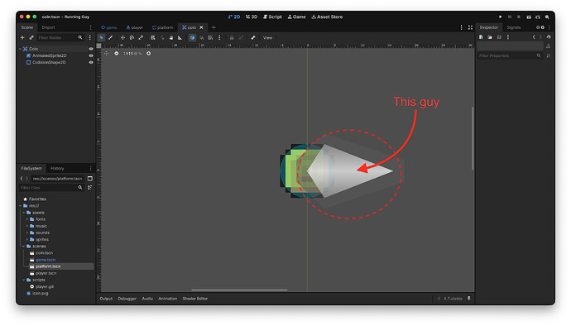Run the project with play button
571x326 pixels.
(x=501, y=17)
